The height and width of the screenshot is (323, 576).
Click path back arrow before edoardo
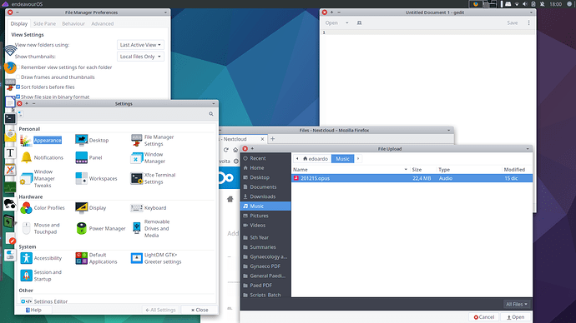click(x=297, y=158)
